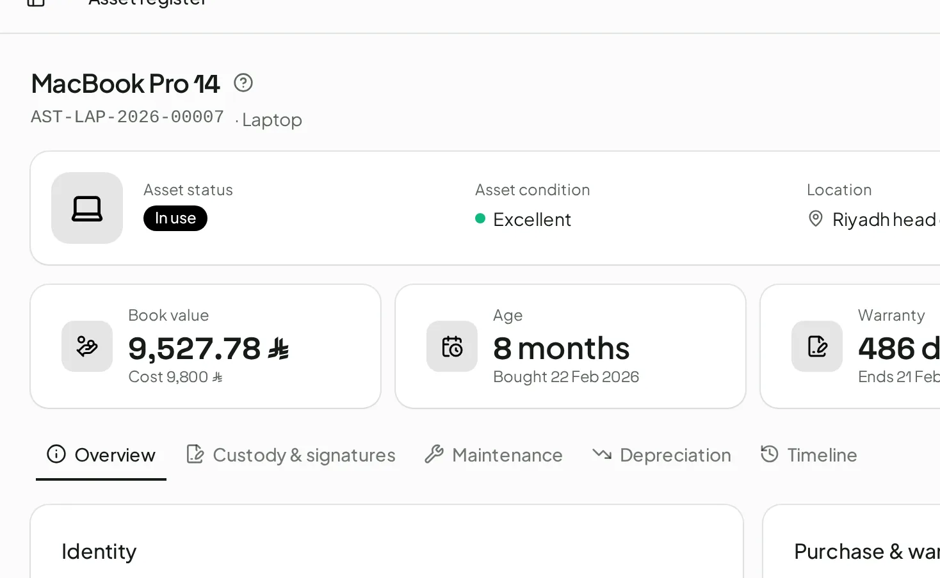Screen dimensions: 940x578
Task: Open the Overview tab
Action: coord(101,455)
